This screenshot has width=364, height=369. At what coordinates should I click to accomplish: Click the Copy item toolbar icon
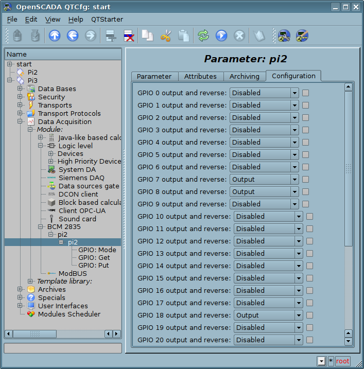tap(148, 36)
